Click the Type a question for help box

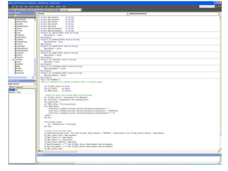205,6
